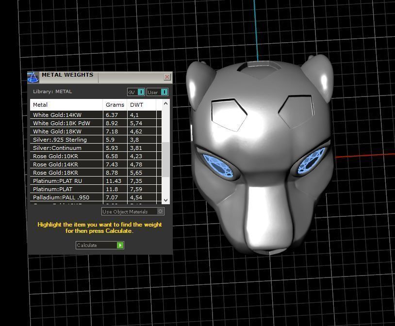The image size is (395, 326).
Task: Toggle the GV library switch
Action: point(136,92)
